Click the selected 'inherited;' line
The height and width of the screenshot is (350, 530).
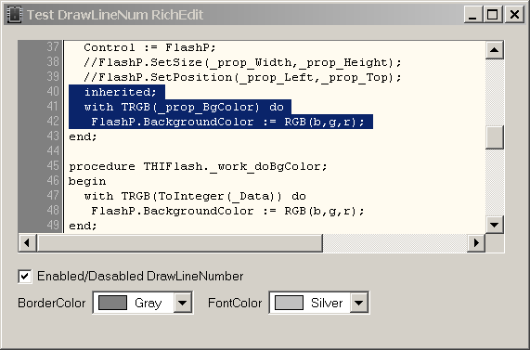pos(121,92)
